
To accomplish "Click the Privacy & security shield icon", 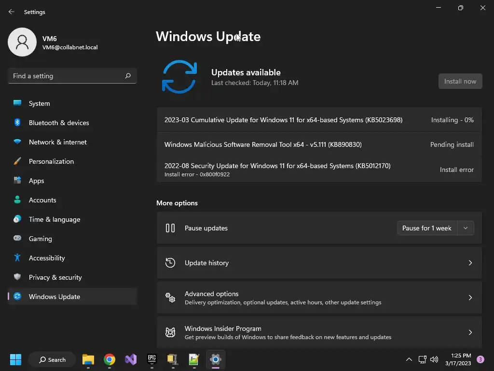I will coord(17,277).
